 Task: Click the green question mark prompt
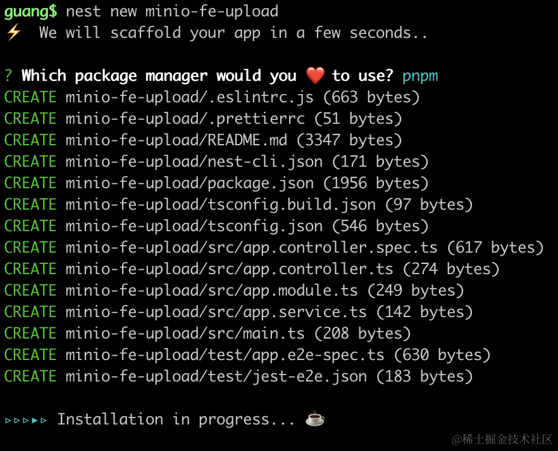tap(8, 76)
